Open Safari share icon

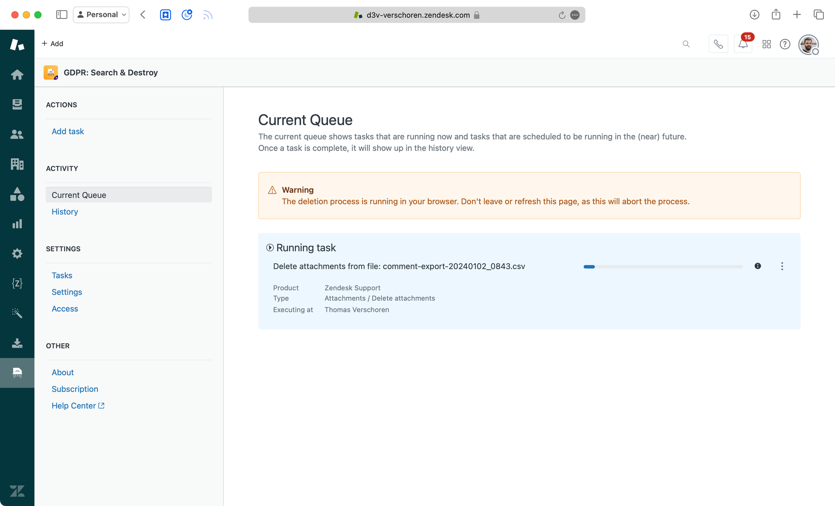776,14
